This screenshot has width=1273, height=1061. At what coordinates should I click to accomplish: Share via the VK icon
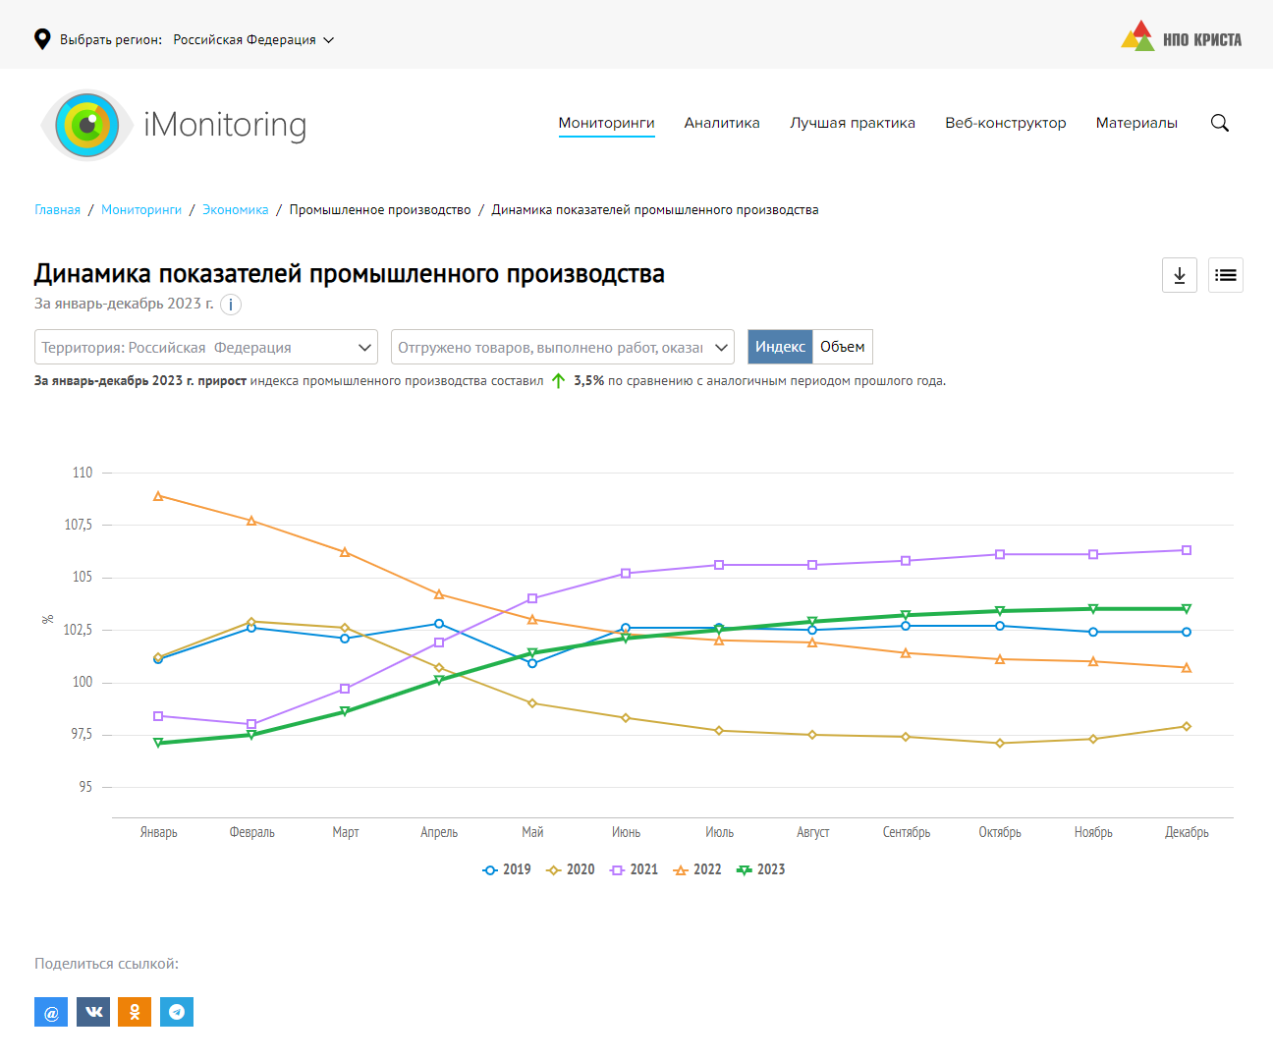click(93, 1012)
